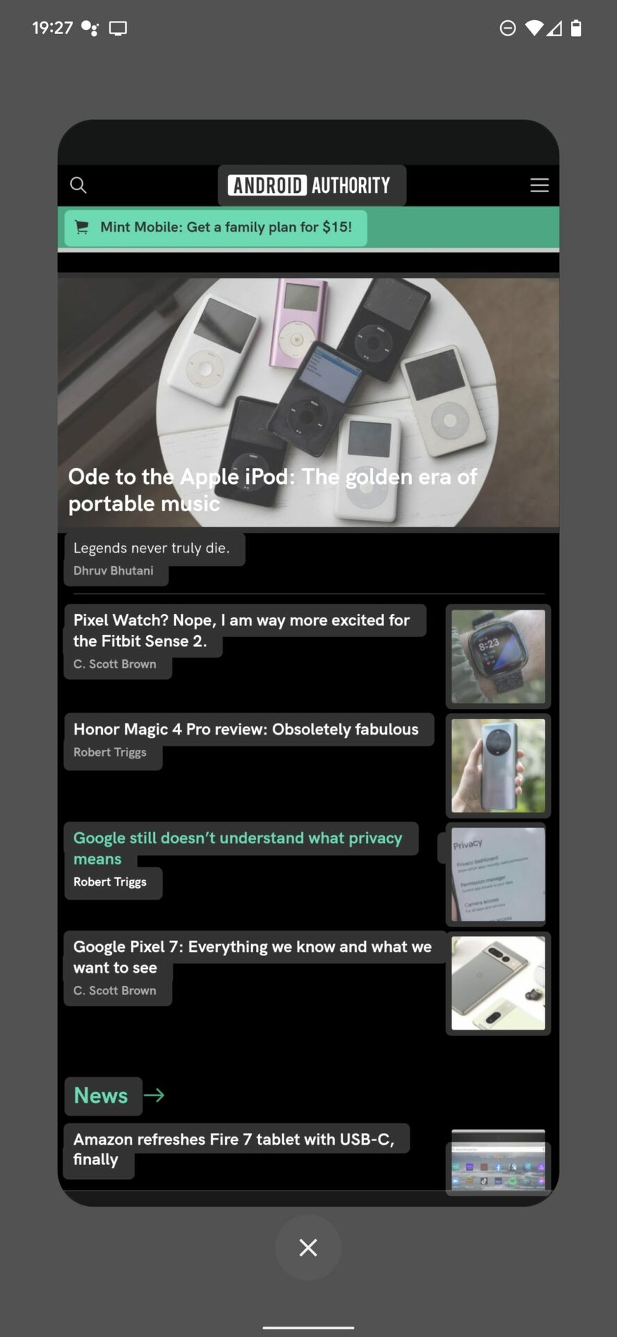Tap the Honor Magic 4 Pro thumbnail
617x1337 pixels.
coord(498,765)
